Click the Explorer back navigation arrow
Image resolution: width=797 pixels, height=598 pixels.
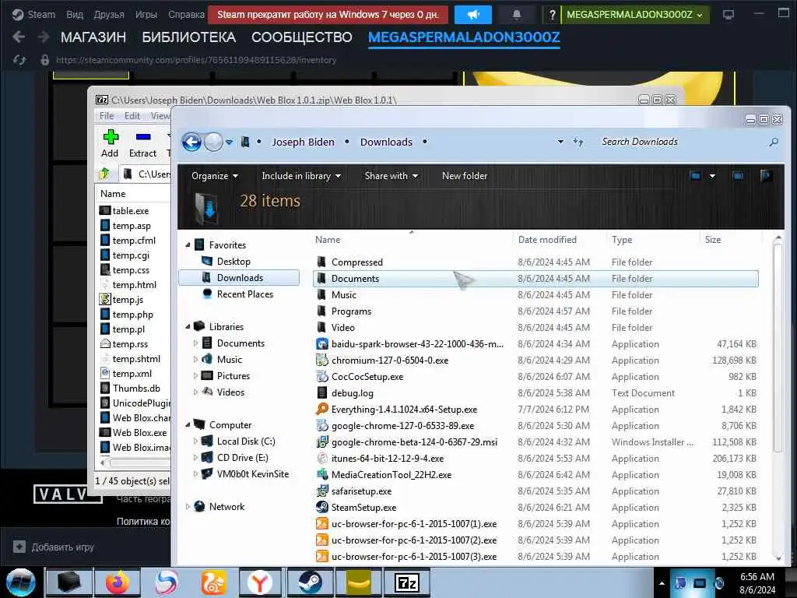coord(191,142)
